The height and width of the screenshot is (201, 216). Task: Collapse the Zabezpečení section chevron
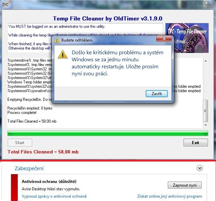click(x=200, y=168)
